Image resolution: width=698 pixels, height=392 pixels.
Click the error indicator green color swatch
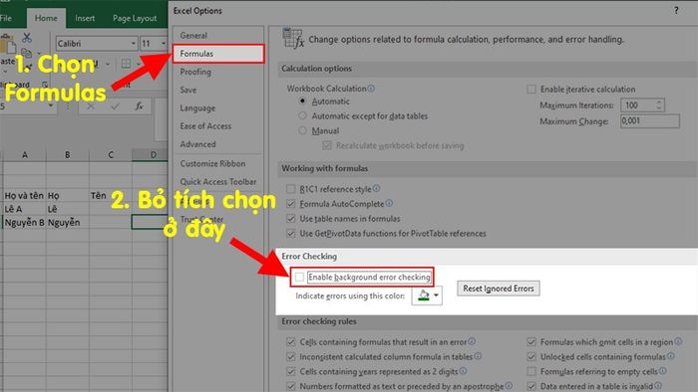(x=424, y=295)
